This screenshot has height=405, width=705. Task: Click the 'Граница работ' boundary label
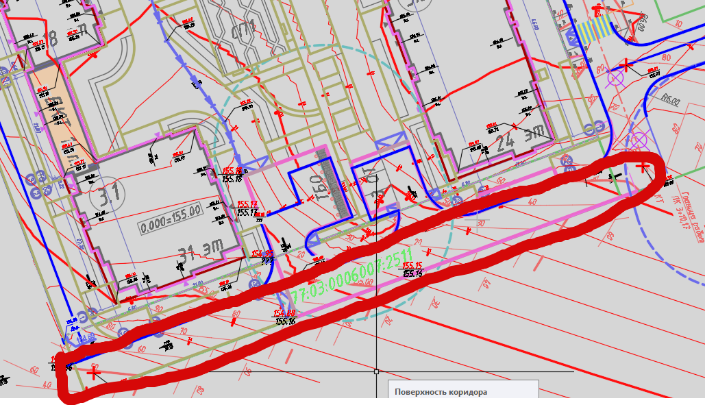(x=694, y=217)
